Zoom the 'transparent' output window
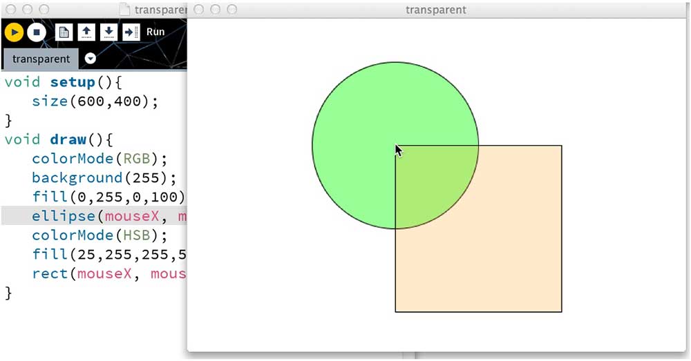Image resolution: width=691 pixels, height=361 pixels. 232,10
